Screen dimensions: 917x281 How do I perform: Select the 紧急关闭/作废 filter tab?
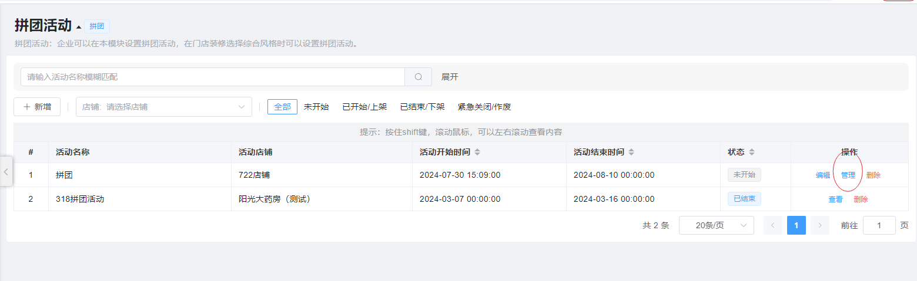[484, 107]
